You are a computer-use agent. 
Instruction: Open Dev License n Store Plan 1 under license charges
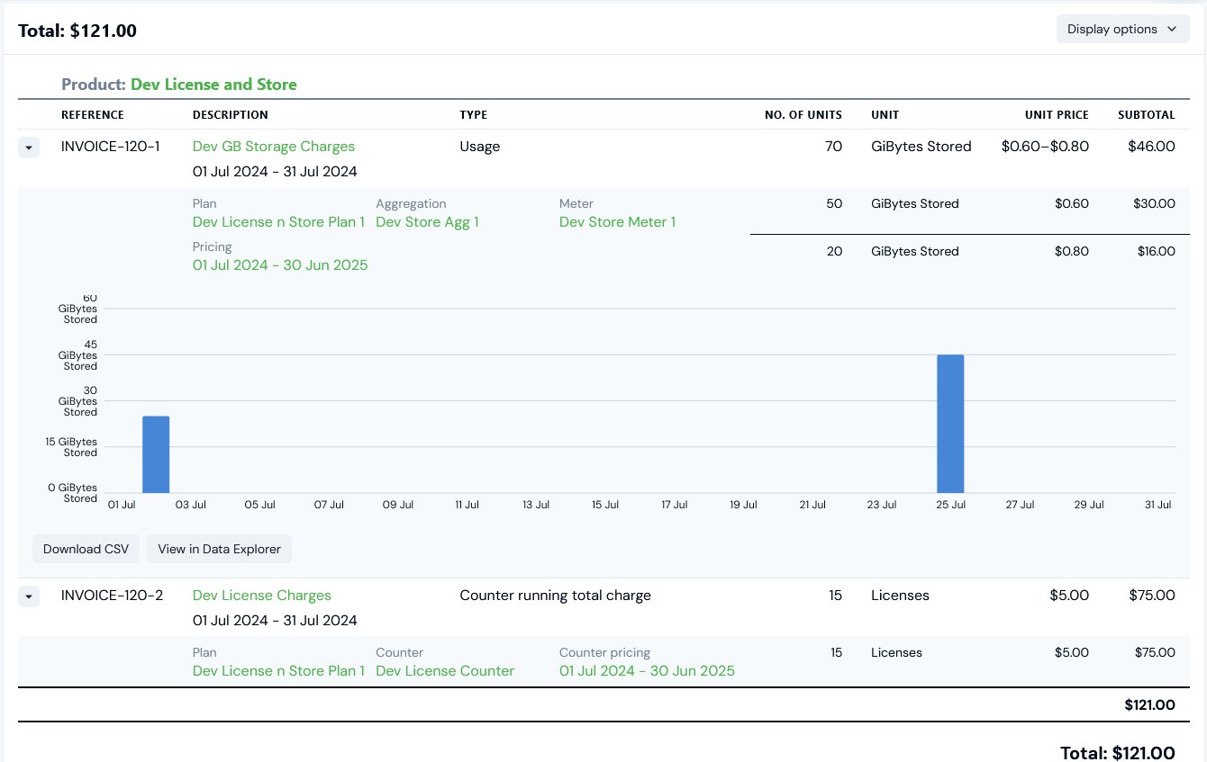pos(278,671)
